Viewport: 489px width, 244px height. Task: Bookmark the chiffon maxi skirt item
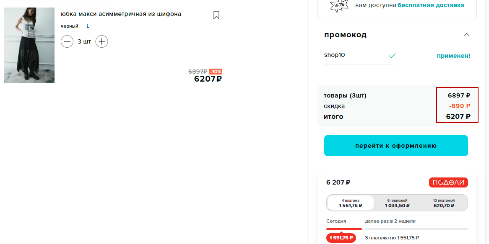tap(216, 15)
